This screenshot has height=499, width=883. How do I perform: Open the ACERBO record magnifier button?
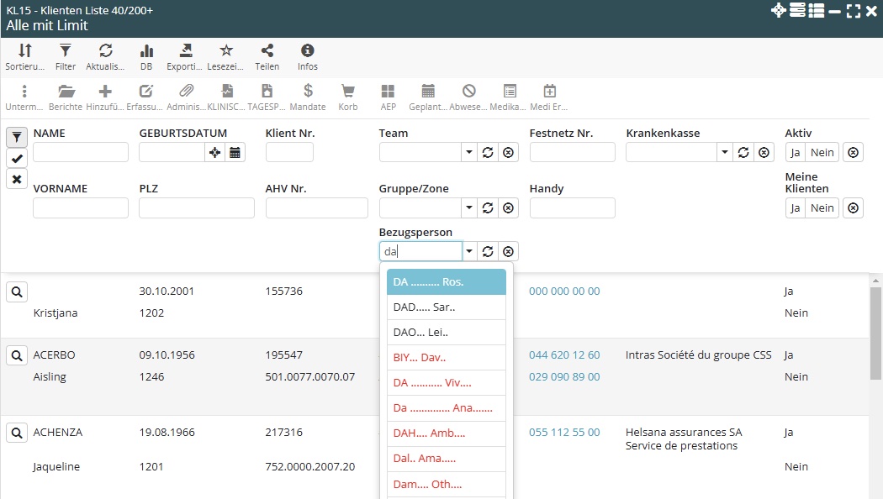pyautogui.click(x=17, y=355)
